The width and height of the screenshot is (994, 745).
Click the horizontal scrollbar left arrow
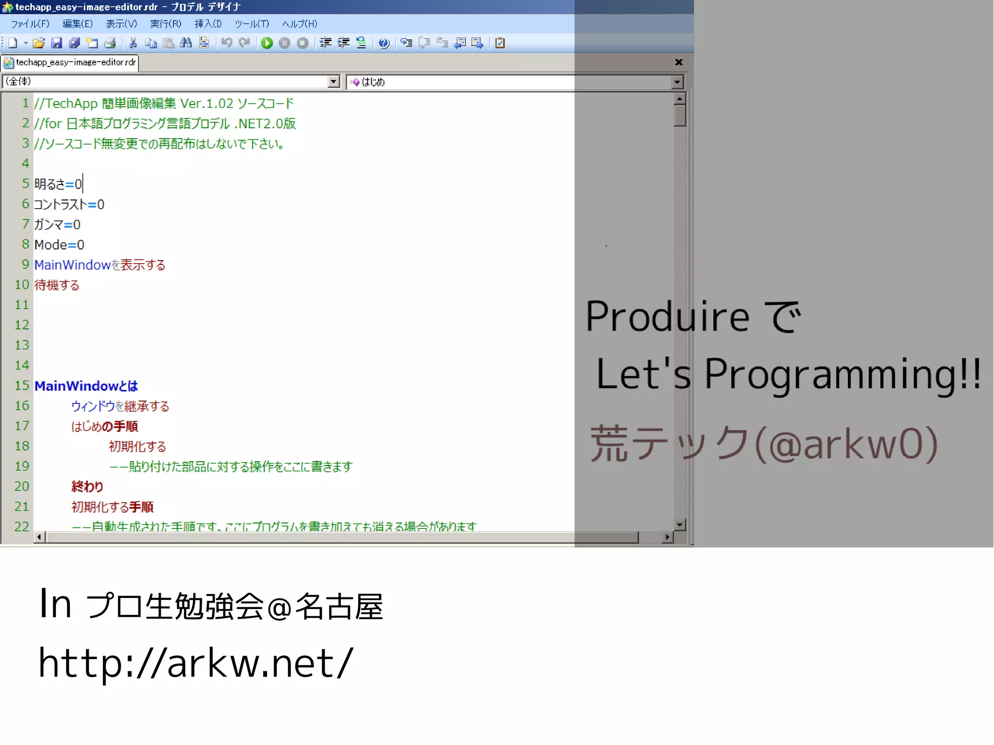[x=40, y=537]
